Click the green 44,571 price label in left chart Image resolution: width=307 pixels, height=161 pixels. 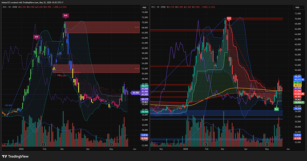click(x=145, y=86)
